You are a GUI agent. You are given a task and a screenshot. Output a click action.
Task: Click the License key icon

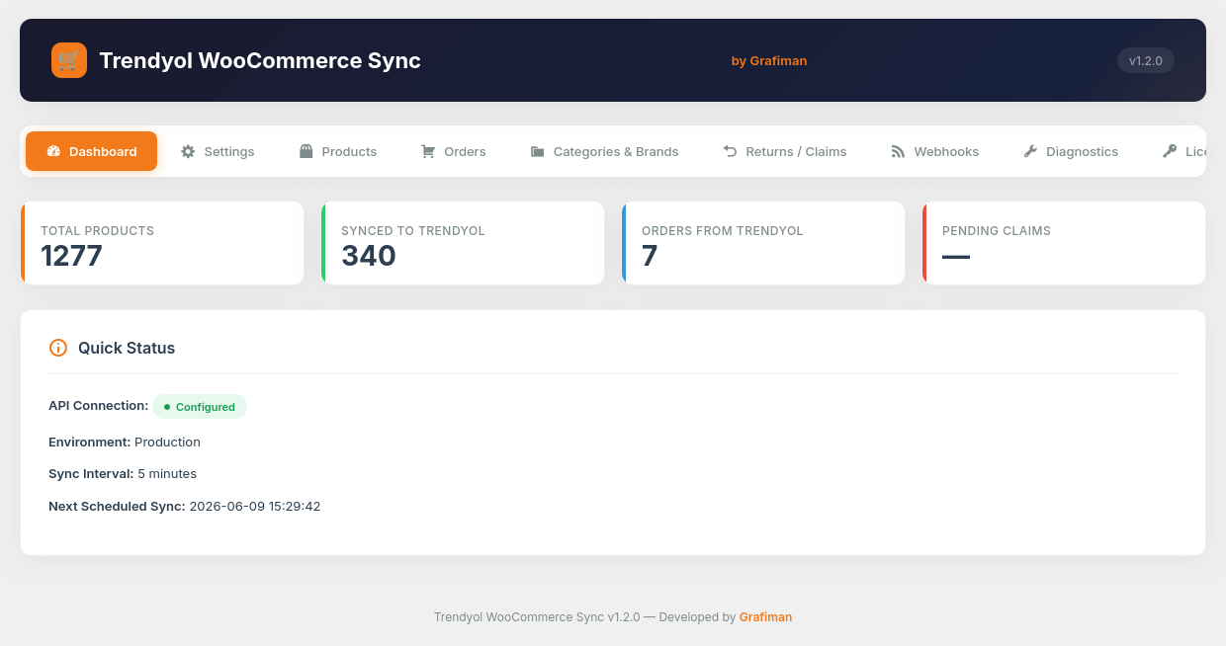1170,151
